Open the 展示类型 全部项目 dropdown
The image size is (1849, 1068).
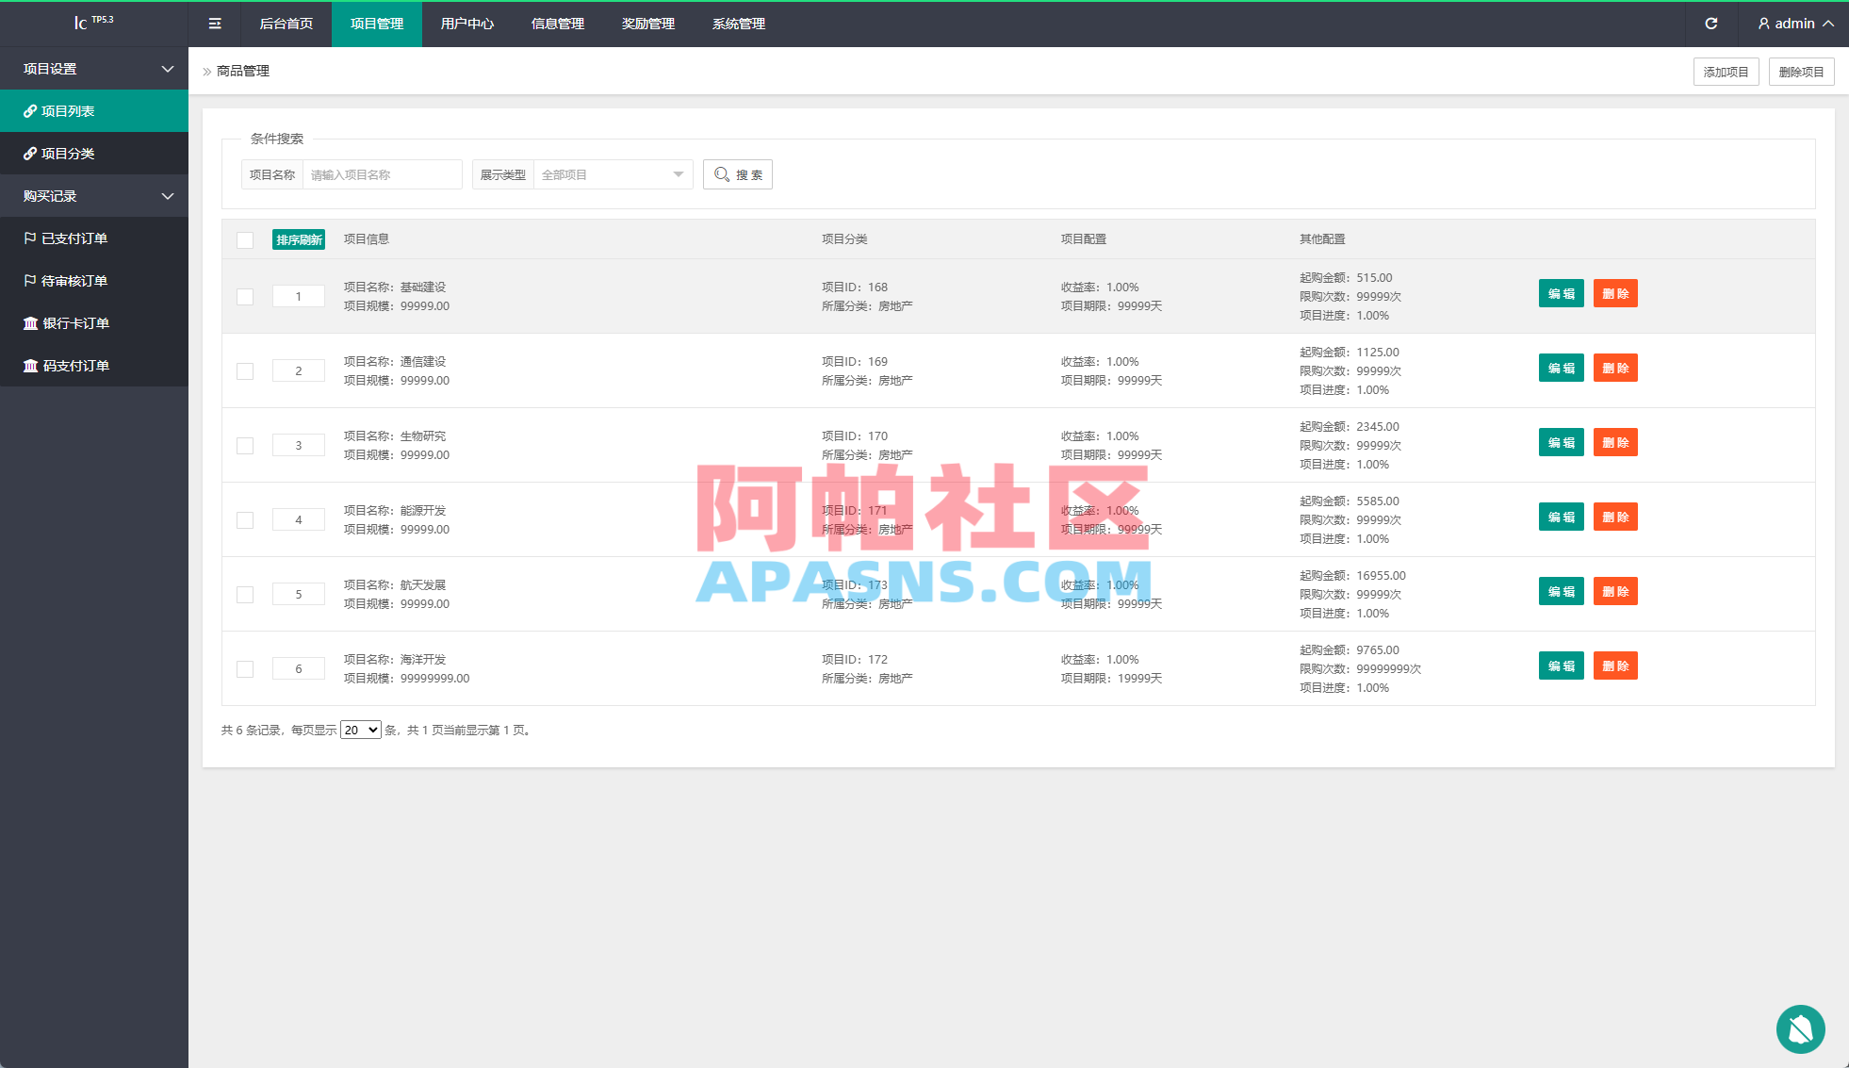613,173
